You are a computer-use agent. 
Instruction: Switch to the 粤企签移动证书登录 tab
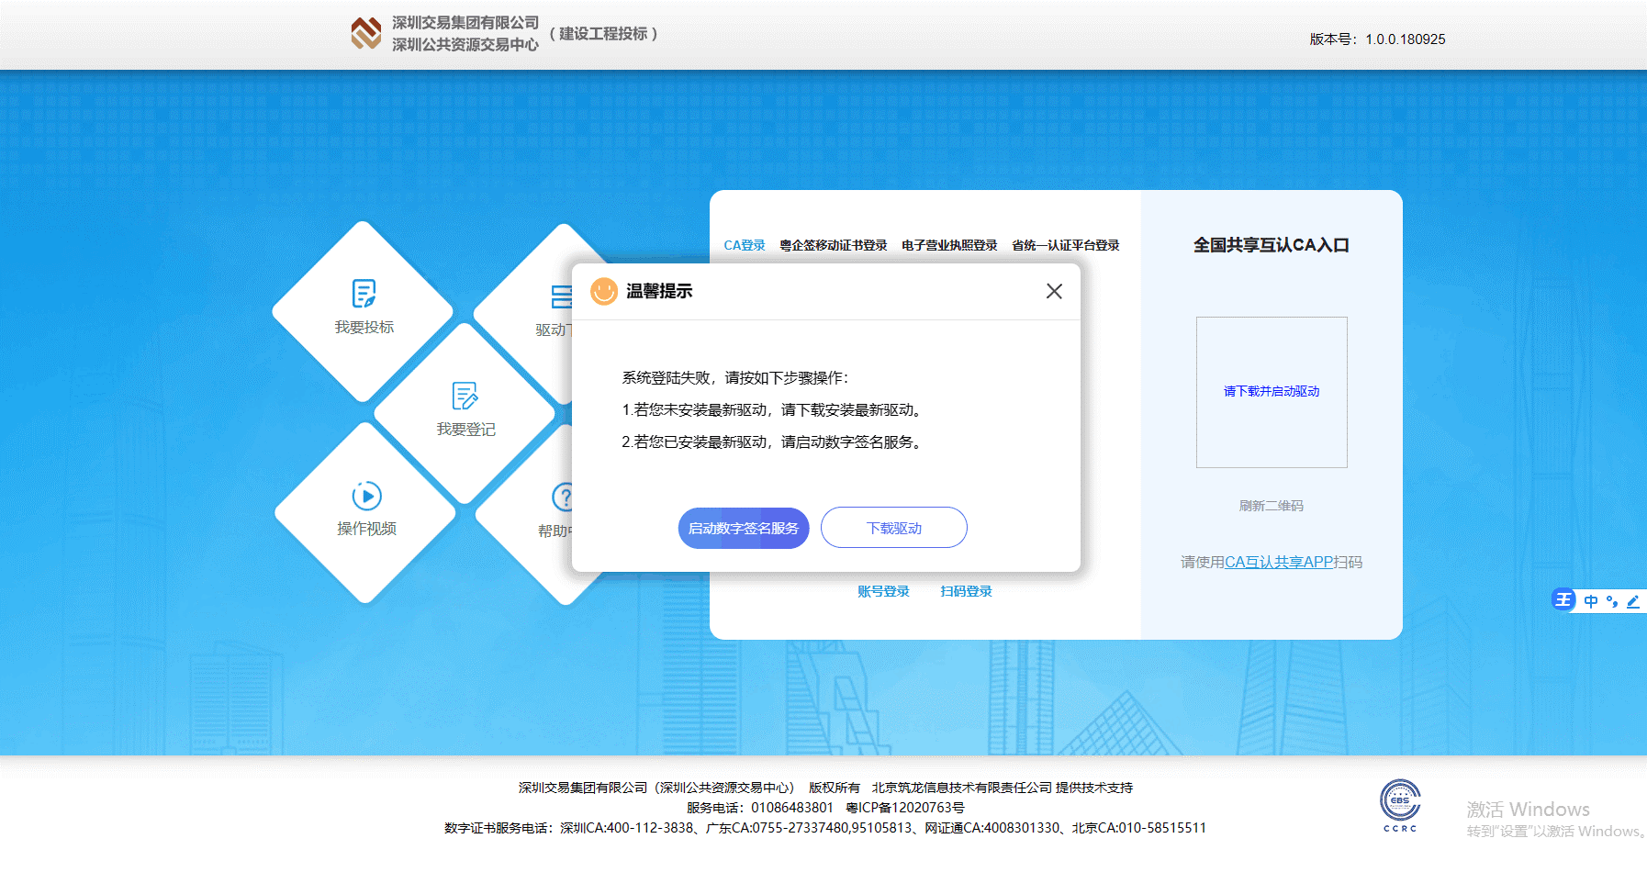point(833,245)
